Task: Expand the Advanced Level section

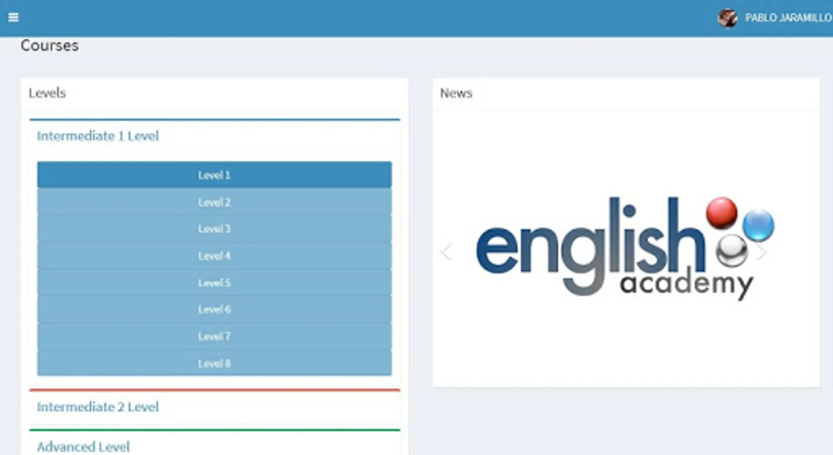Action: 84,447
